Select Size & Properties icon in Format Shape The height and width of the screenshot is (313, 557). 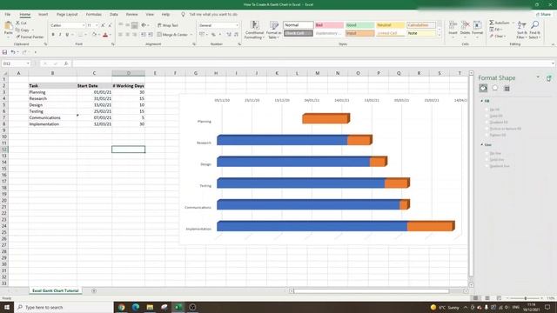click(x=507, y=89)
